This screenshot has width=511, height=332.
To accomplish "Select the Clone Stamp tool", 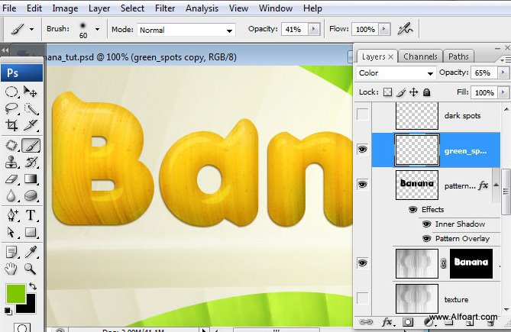I will pos(11,161).
